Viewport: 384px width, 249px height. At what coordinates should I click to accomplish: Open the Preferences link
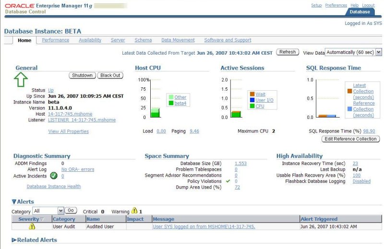tap(336, 5)
